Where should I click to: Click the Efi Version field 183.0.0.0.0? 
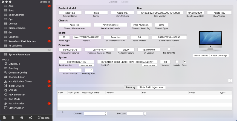click(149, 49)
